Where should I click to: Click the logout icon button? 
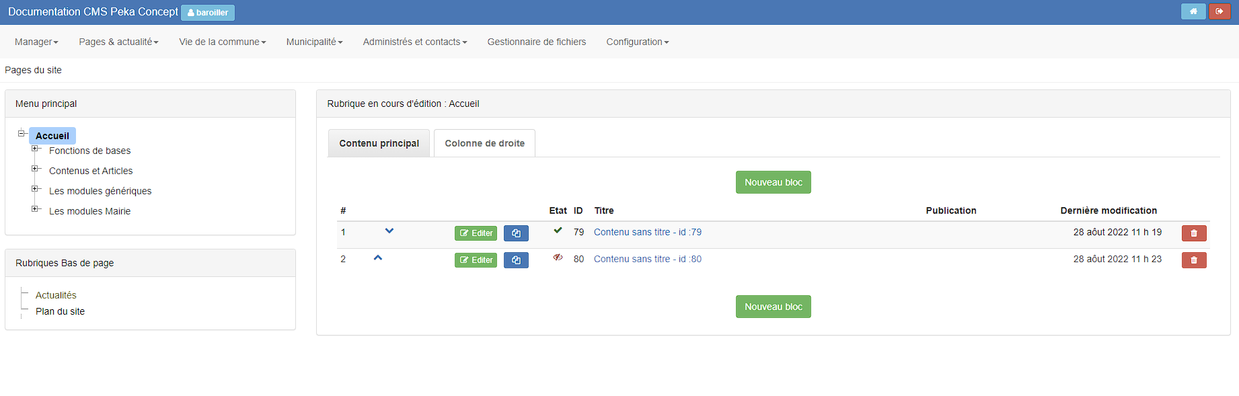pos(1219,11)
